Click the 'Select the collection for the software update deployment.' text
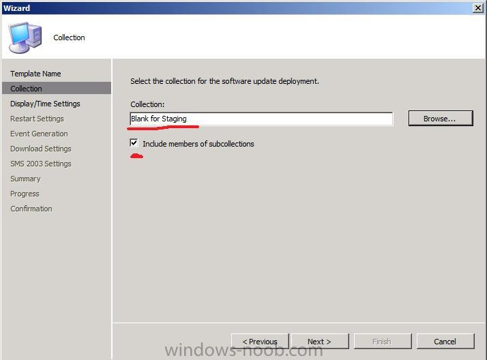Image resolution: width=487 pixels, height=360 pixels. tap(224, 81)
